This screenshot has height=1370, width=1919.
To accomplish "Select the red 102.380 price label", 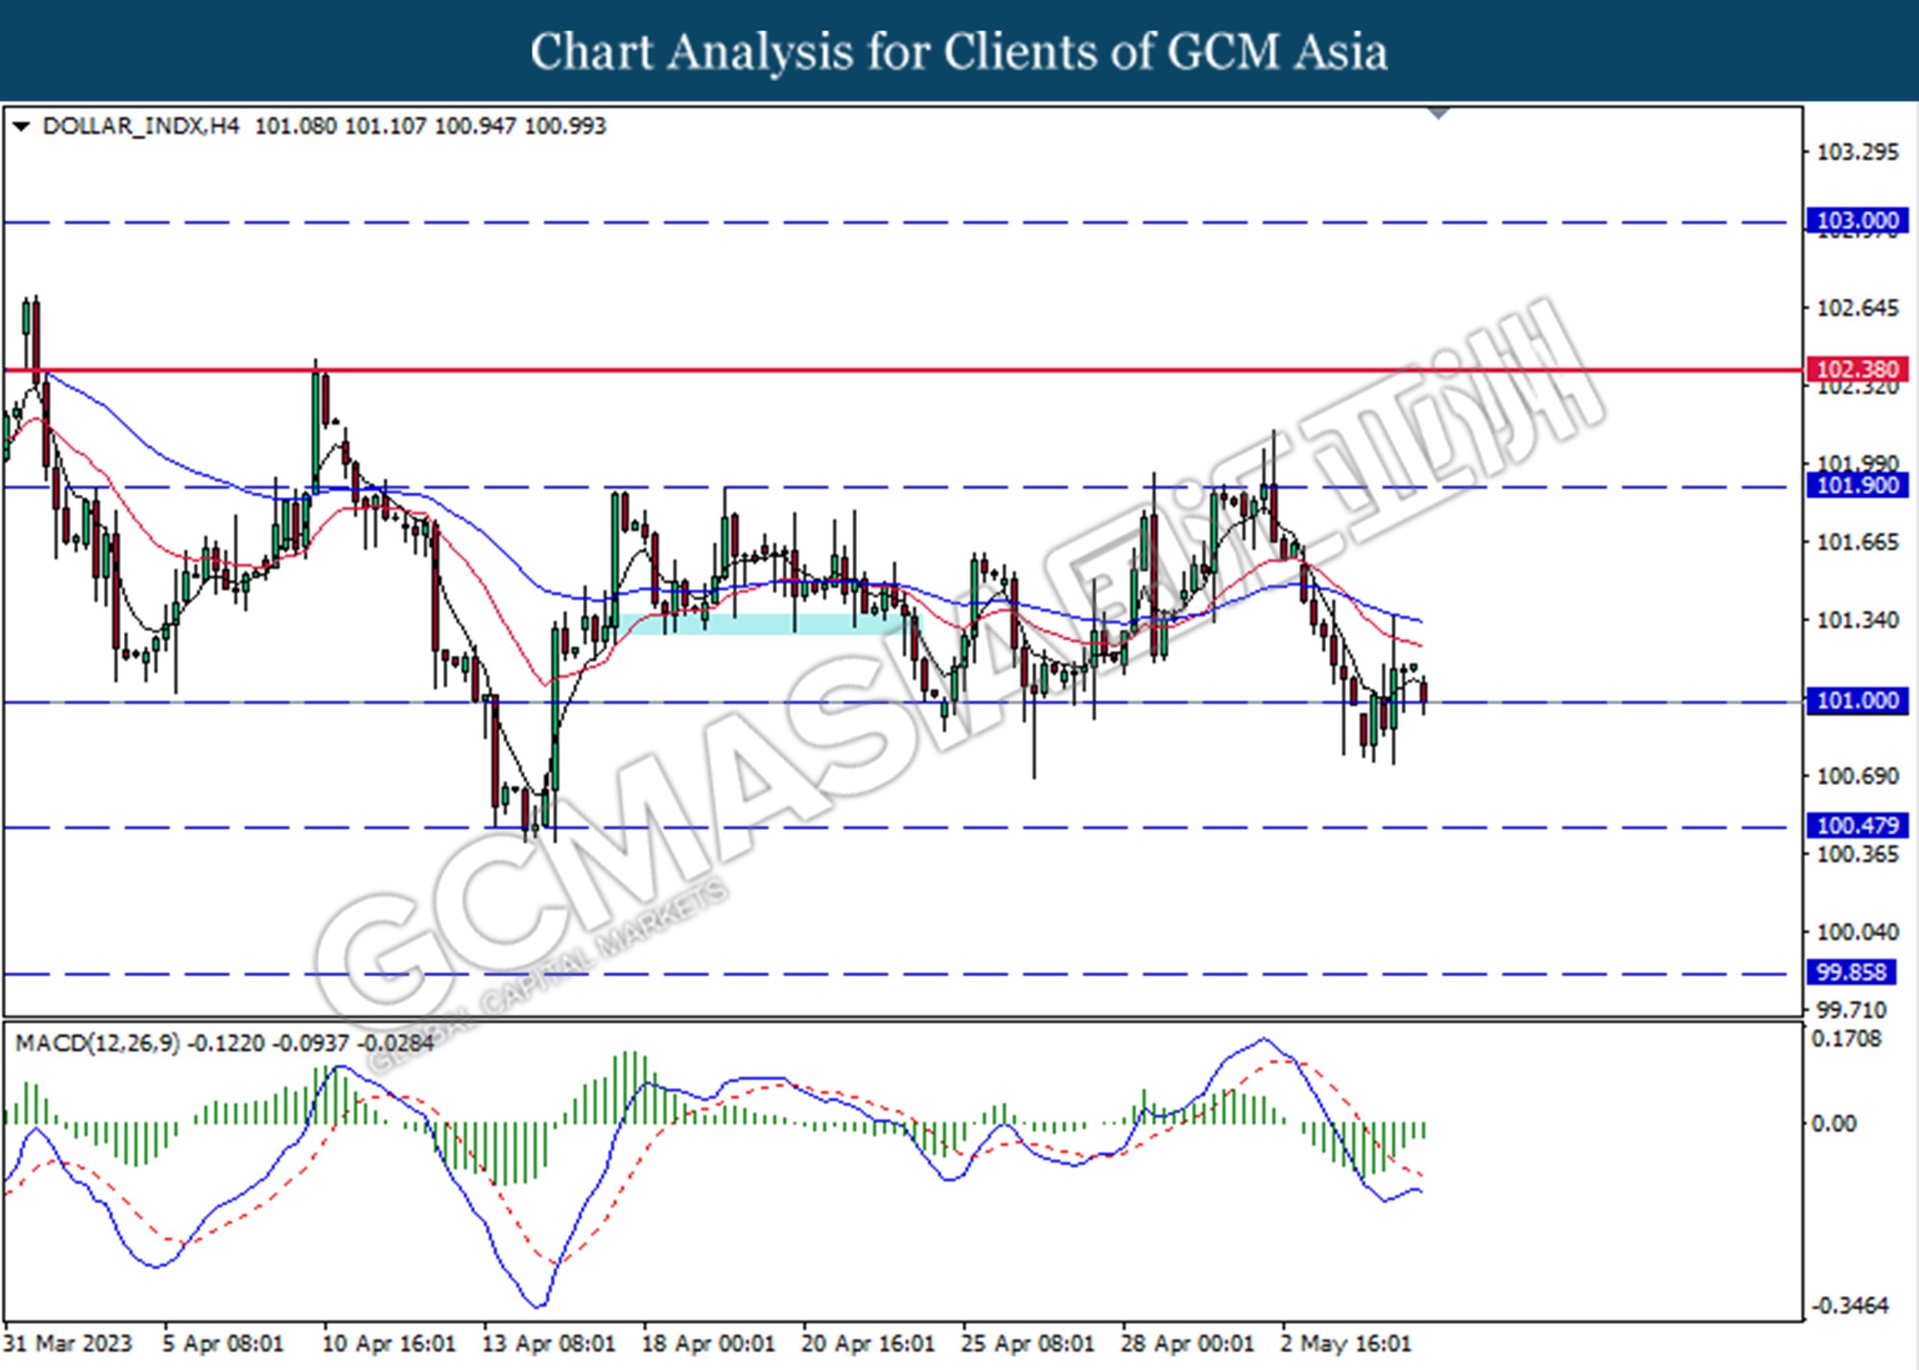I will click(1858, 369).
